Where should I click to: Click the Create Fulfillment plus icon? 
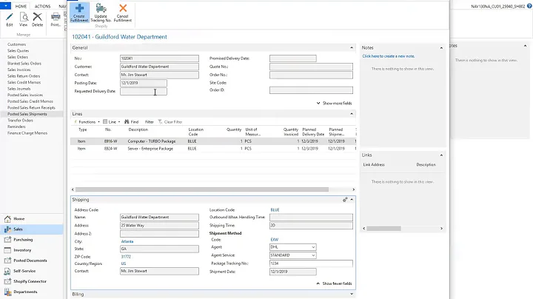coord(81,10)
